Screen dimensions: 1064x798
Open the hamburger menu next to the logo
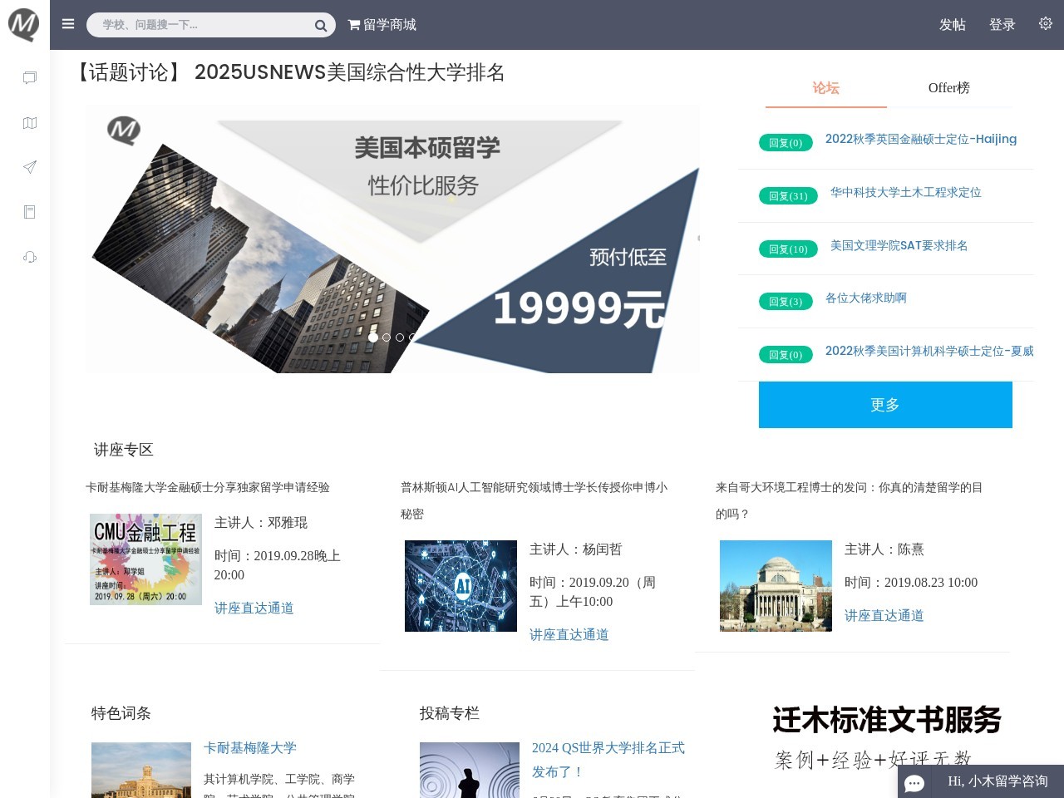coord(68,24)
